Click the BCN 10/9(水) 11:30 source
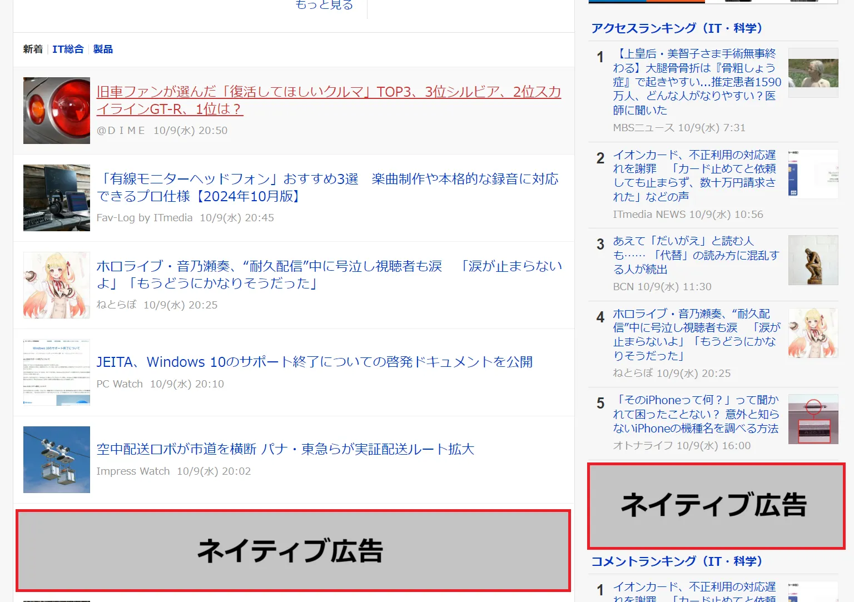This screenshot has height=602, width=854. click(x=662, y=287)
